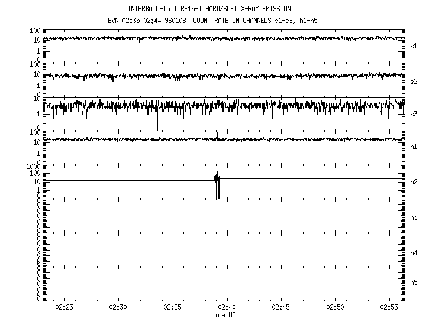Select the 02:35 time tick label
Viewport: 426px width, 325px height.
173,308
